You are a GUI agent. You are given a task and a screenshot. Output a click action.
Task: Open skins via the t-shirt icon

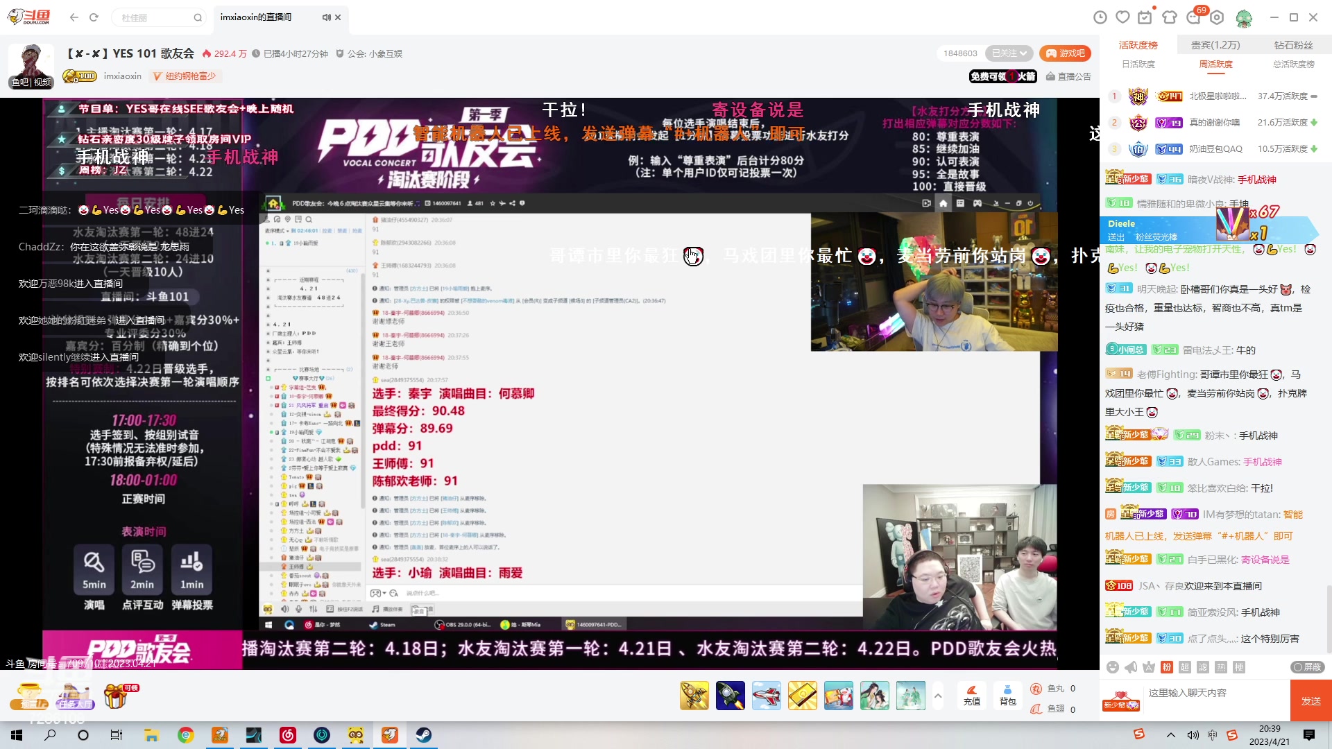pyautogui.click(x=1170, y=16)
